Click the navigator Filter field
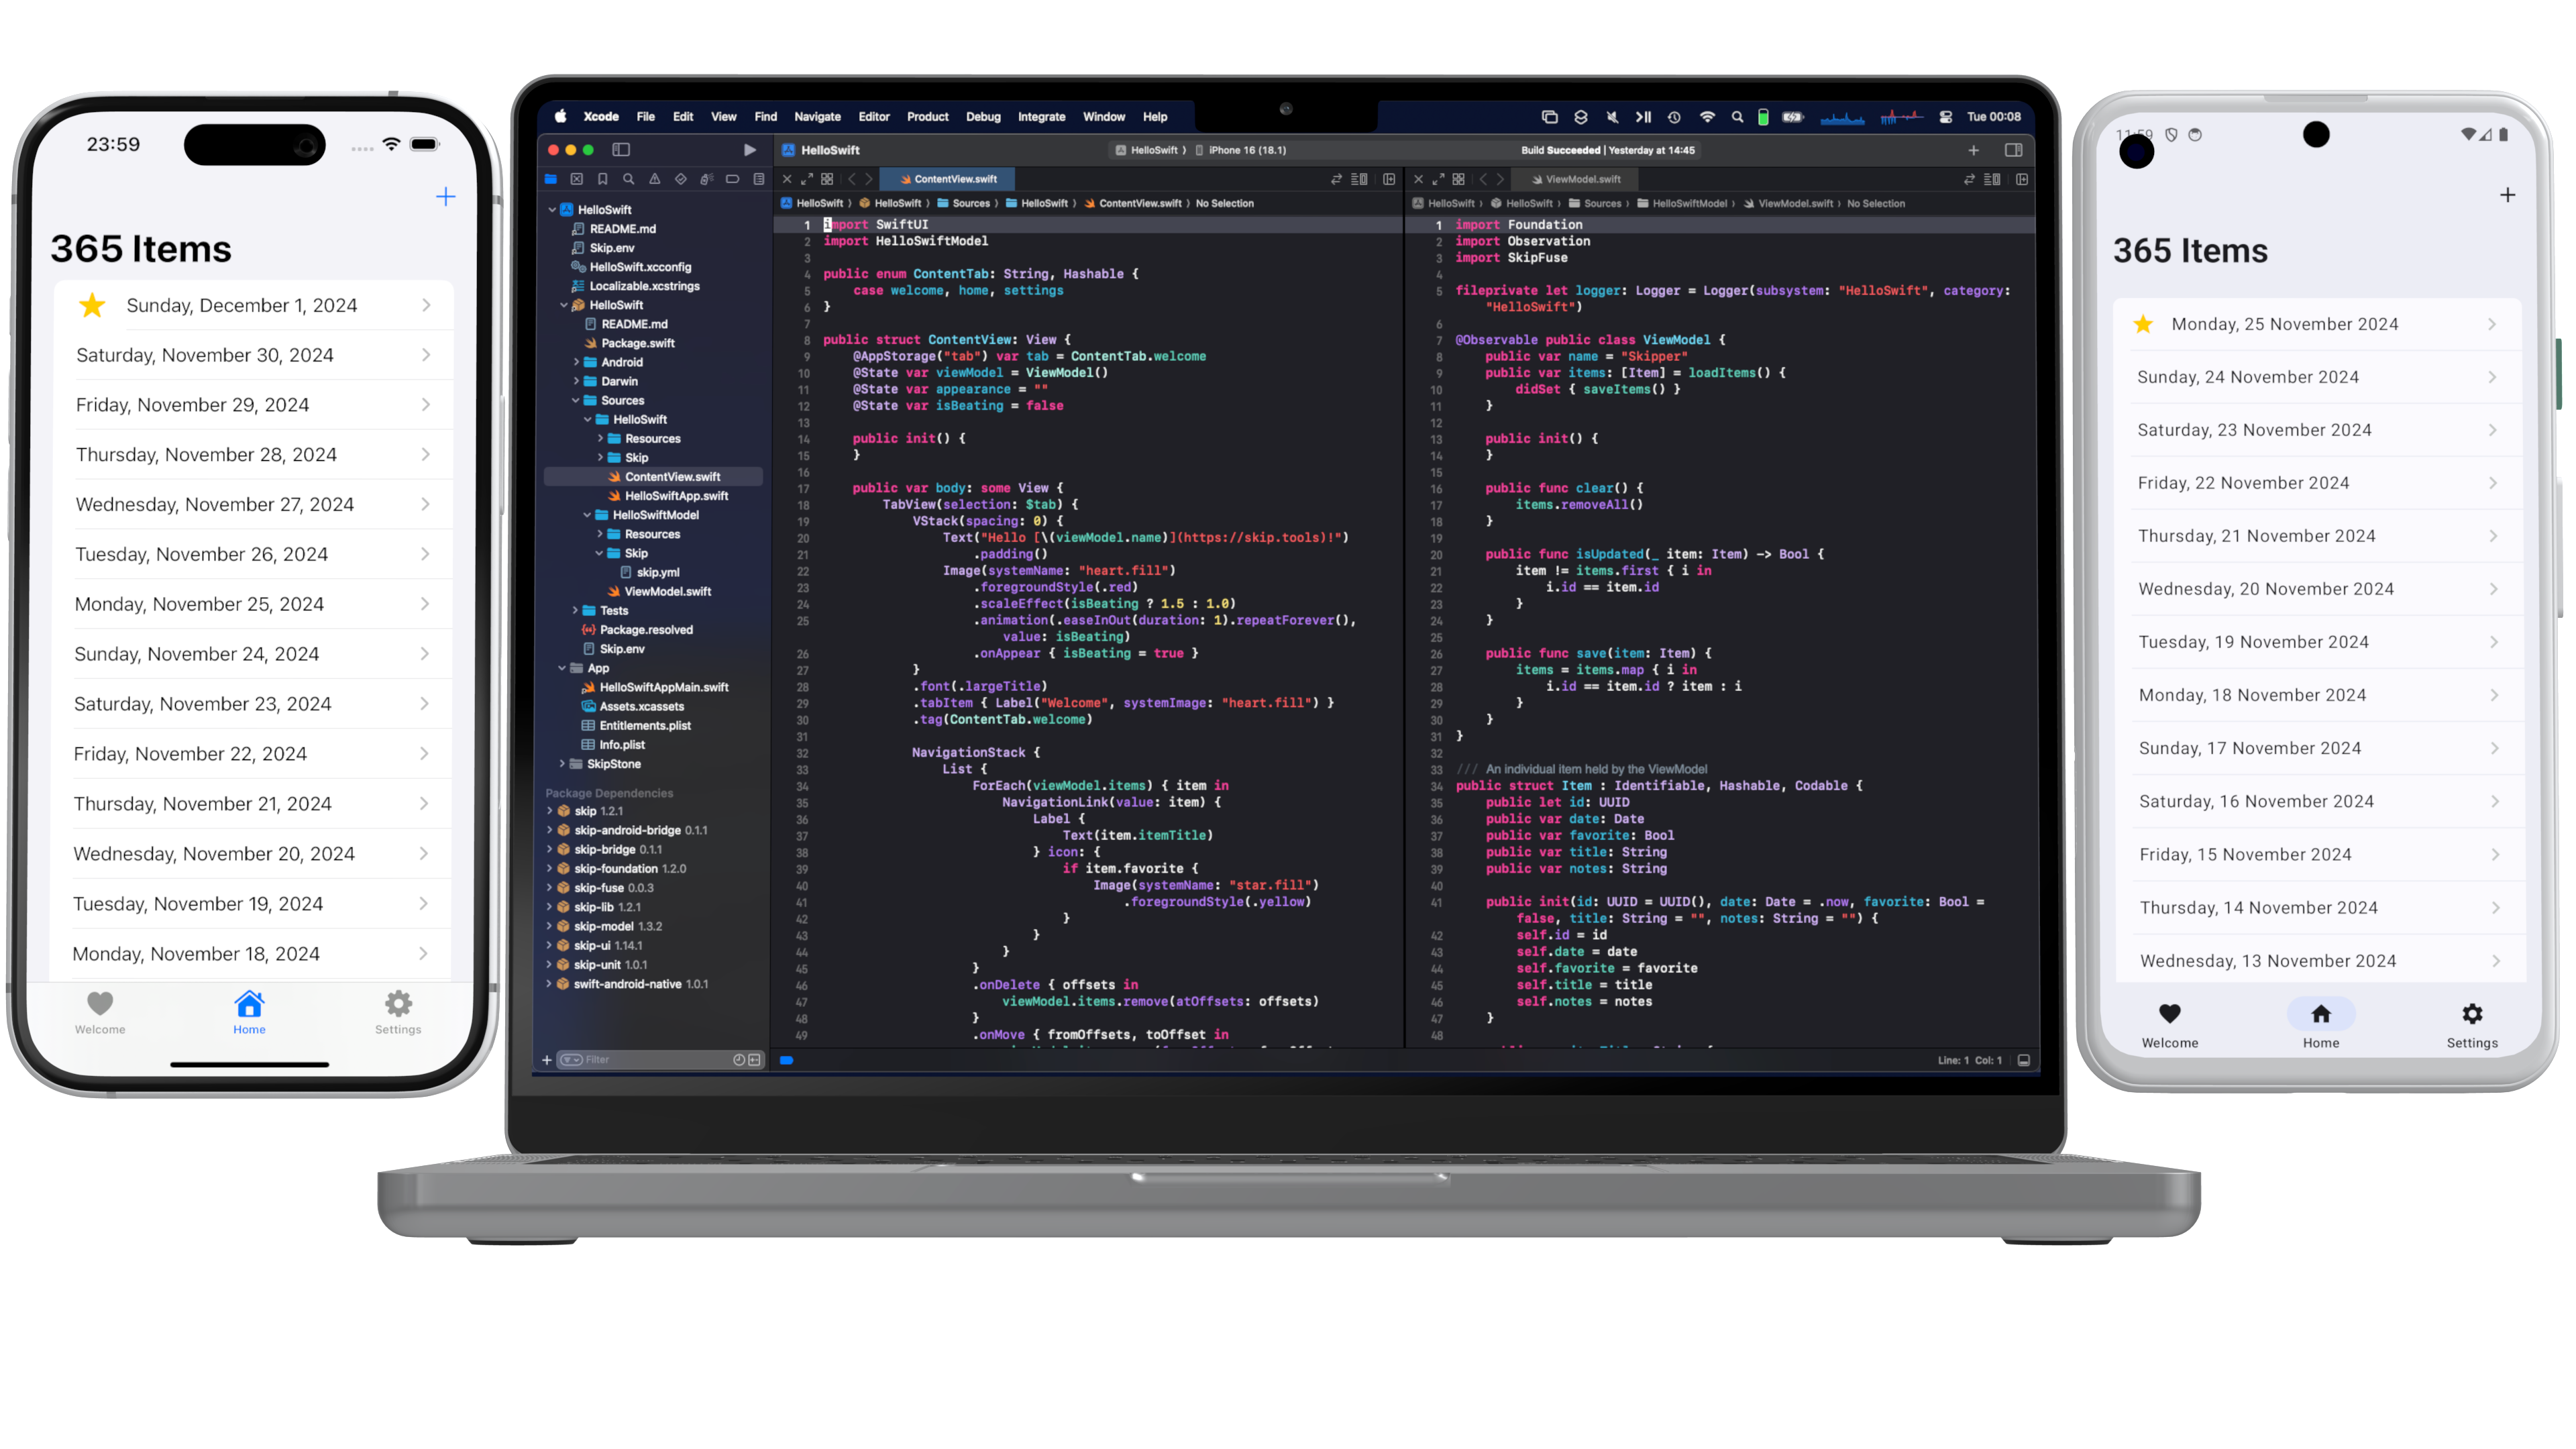The width and height of the screenshot is (2576, 1449). [650, 1059]
